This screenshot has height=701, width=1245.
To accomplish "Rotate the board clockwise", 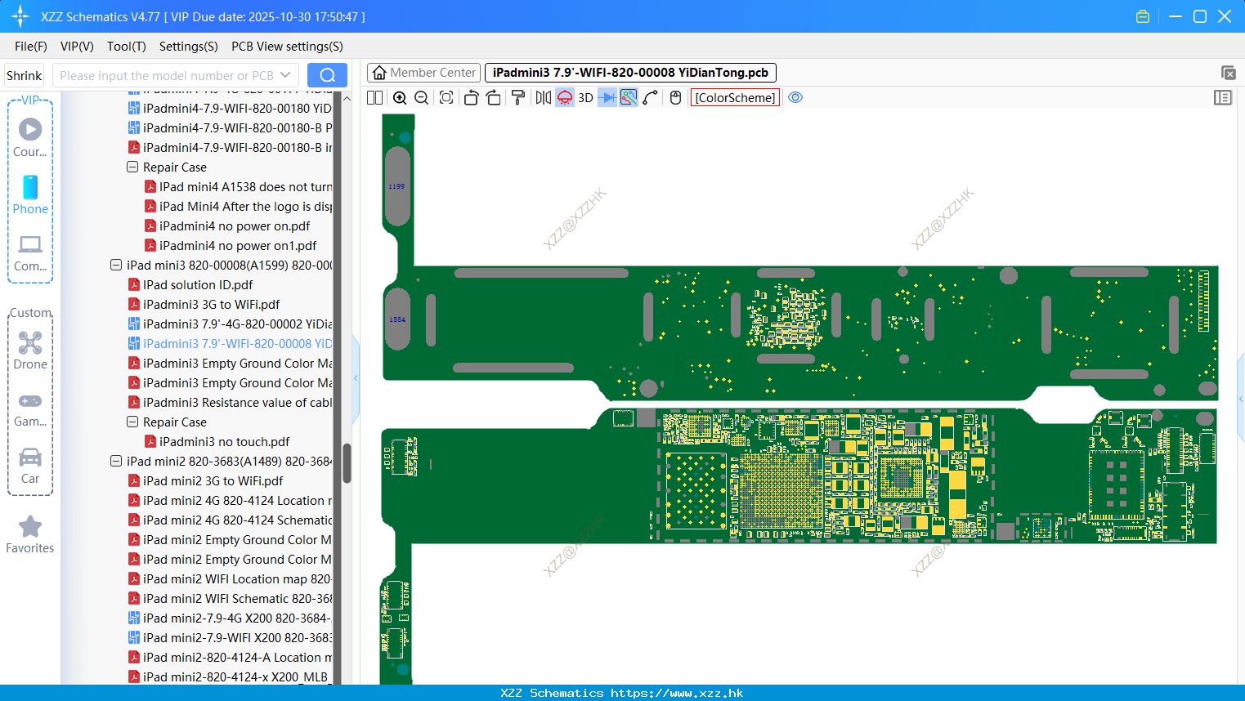I will tap(494, 98).
